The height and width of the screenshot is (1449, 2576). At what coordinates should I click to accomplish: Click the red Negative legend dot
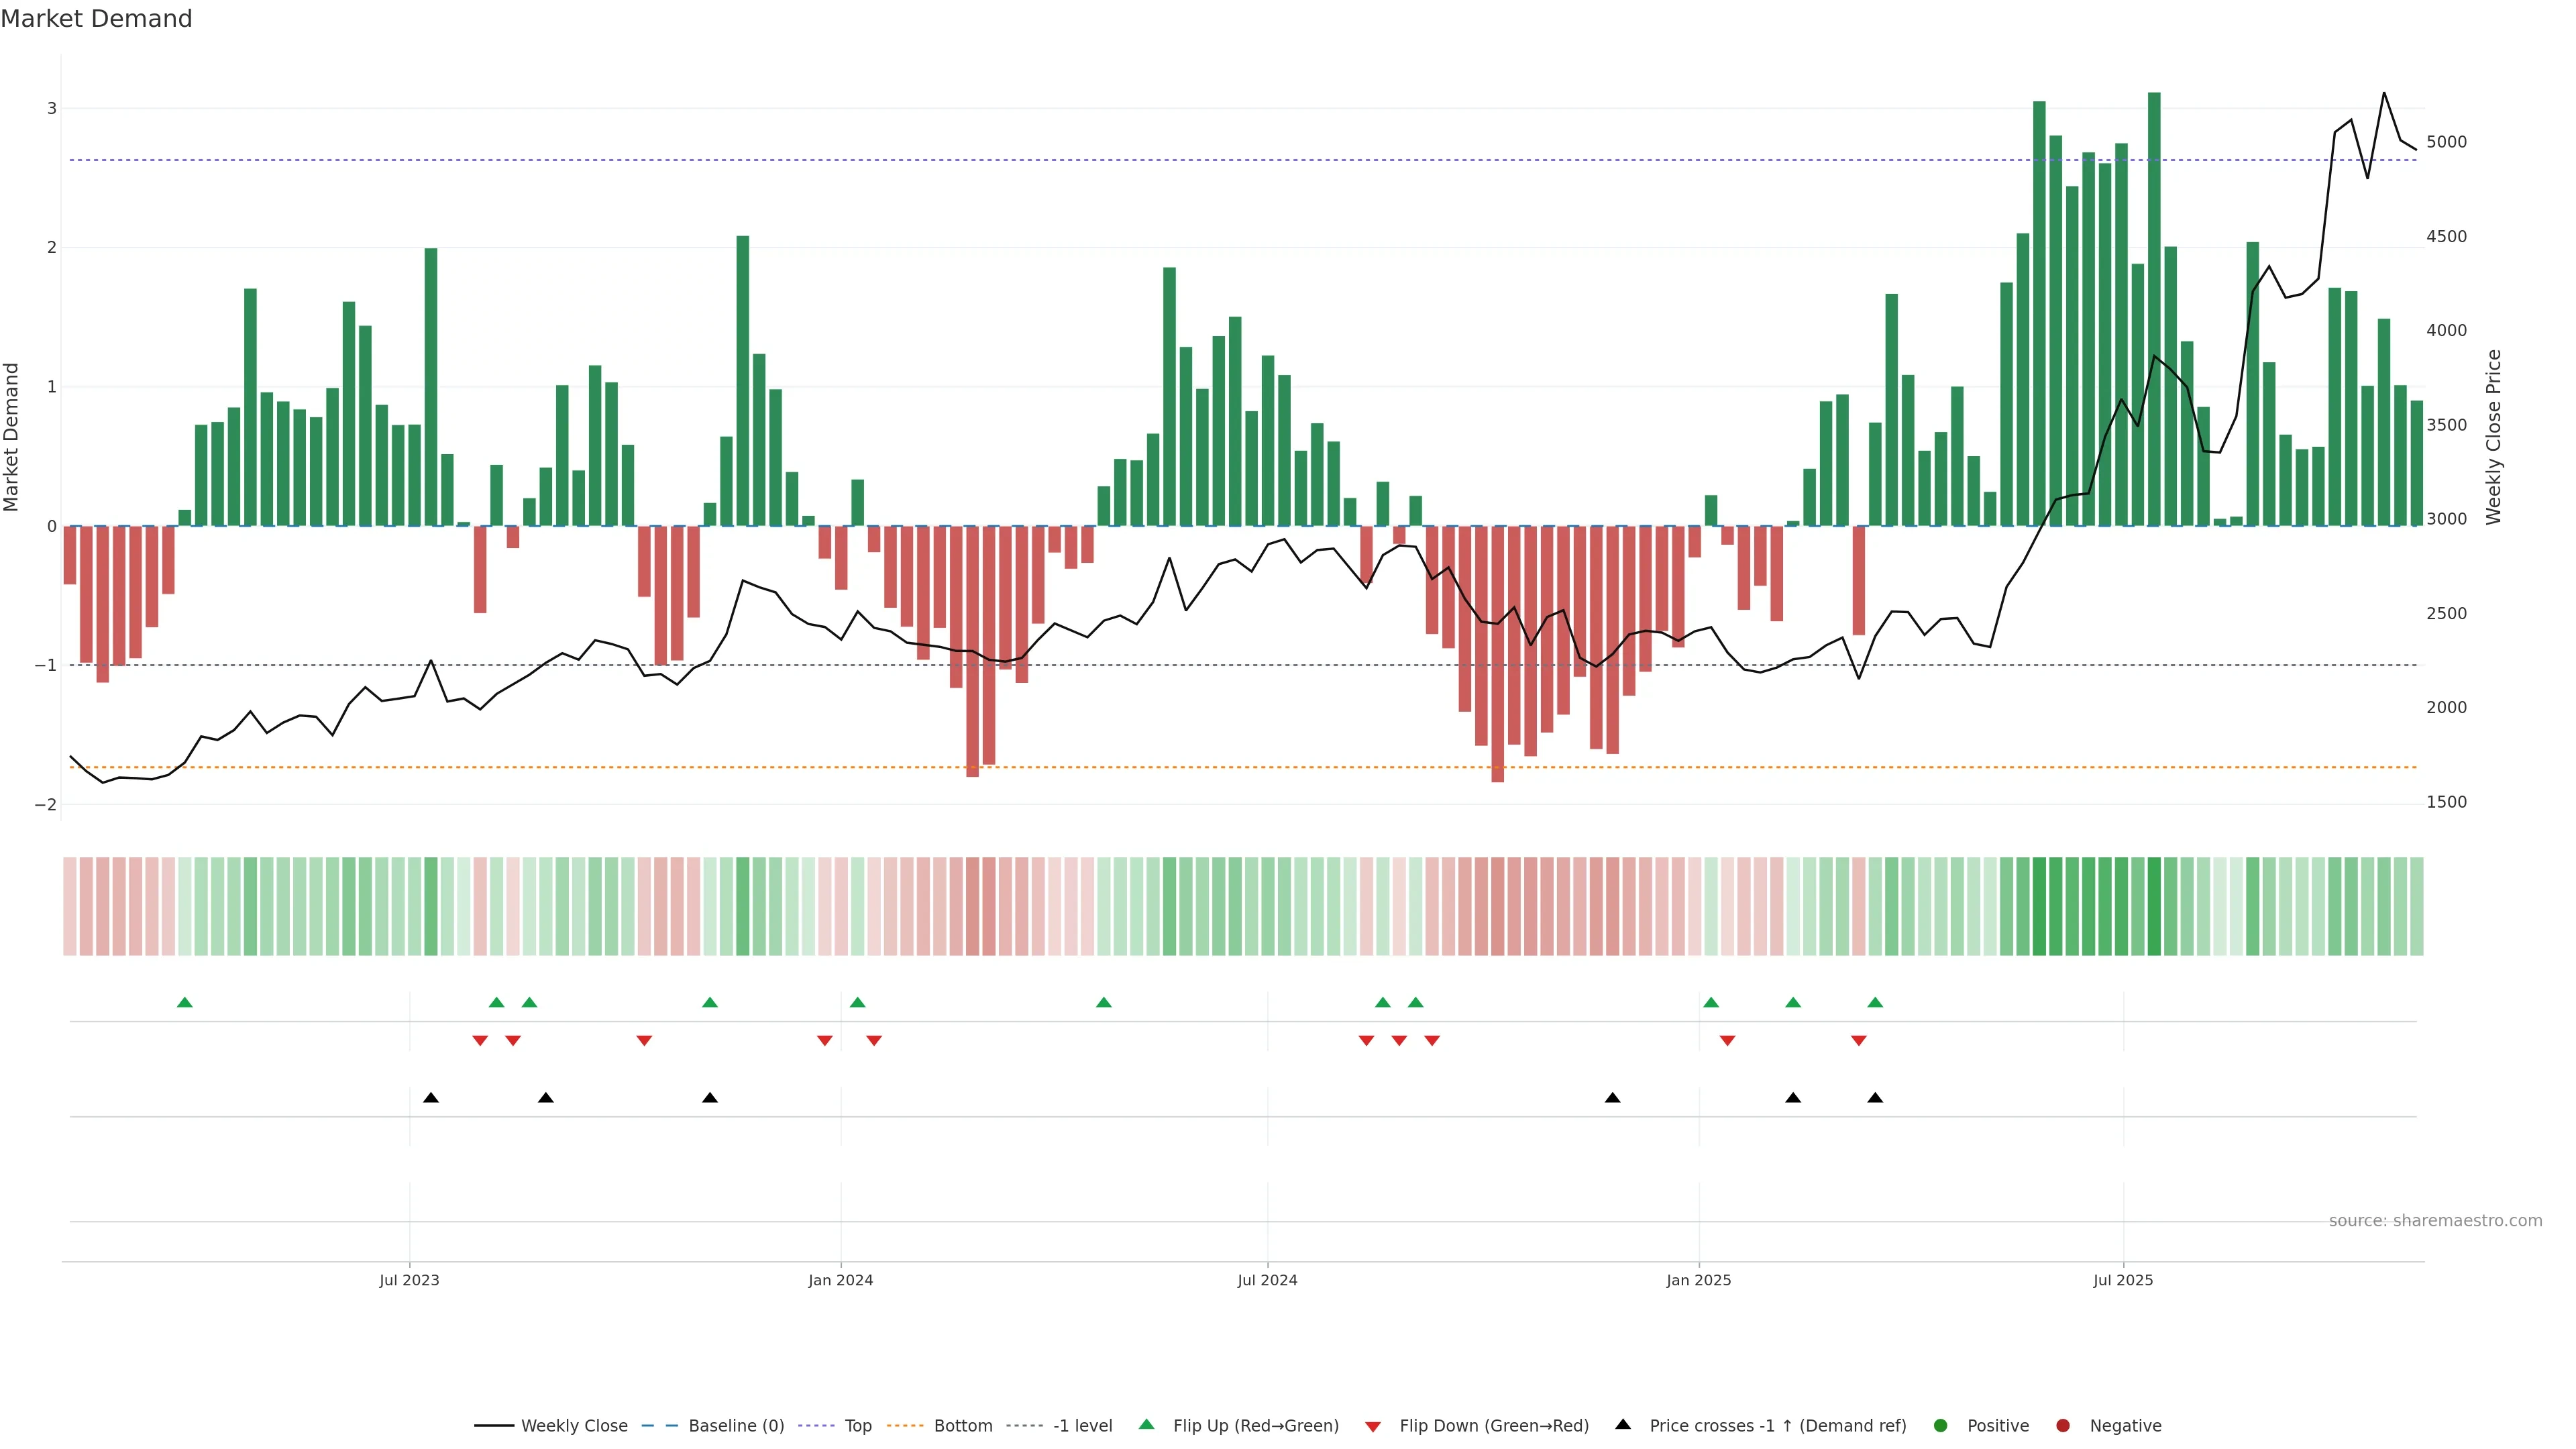click(x=2063, y=1426)
